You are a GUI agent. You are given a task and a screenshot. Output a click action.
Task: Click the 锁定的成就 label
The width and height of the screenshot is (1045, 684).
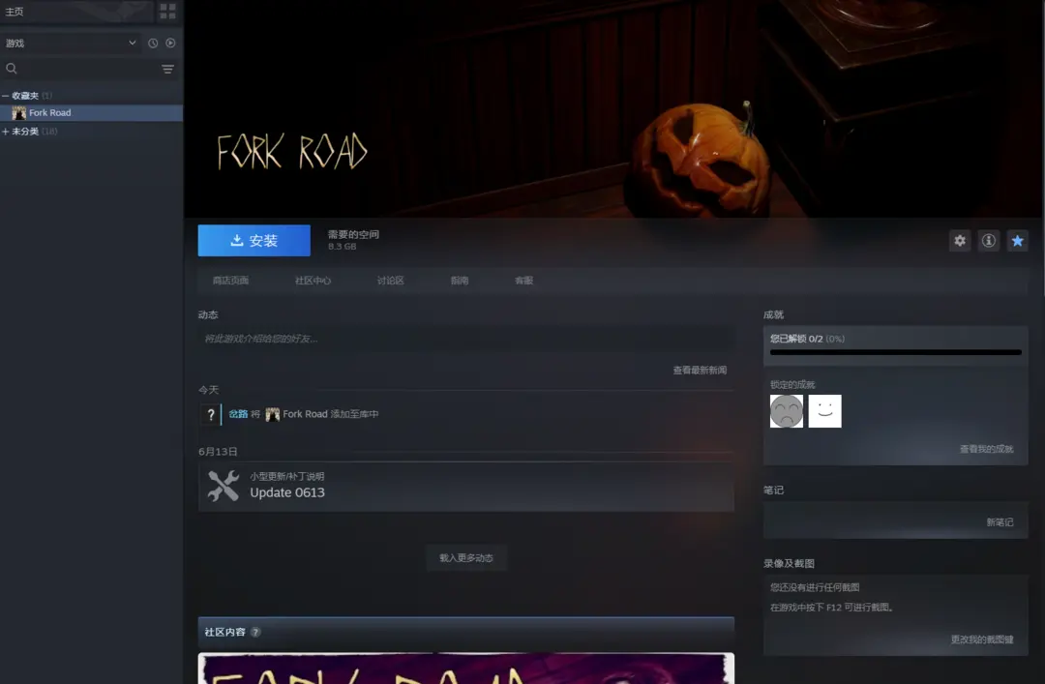click(792, 385)
